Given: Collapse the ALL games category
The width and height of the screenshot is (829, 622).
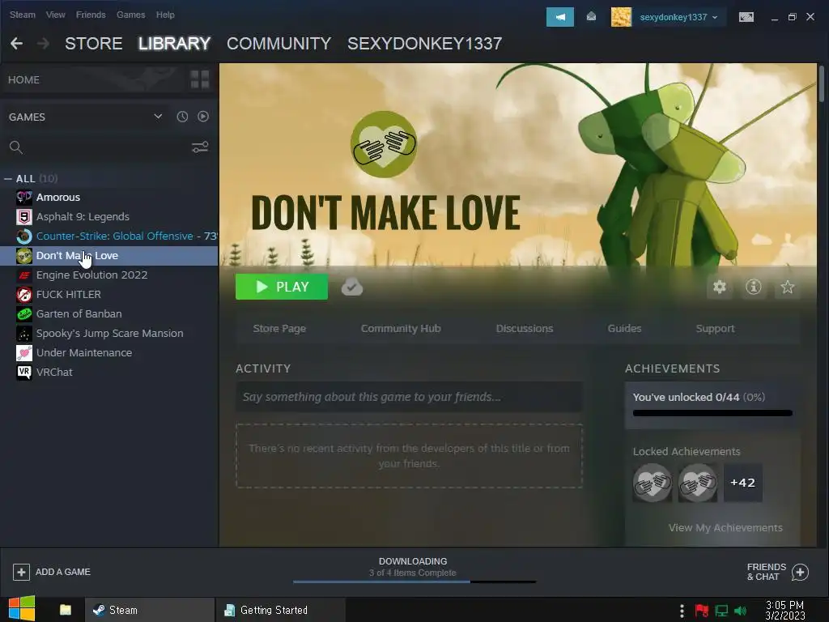Looking at the screenshot, I should pos(8,179).
